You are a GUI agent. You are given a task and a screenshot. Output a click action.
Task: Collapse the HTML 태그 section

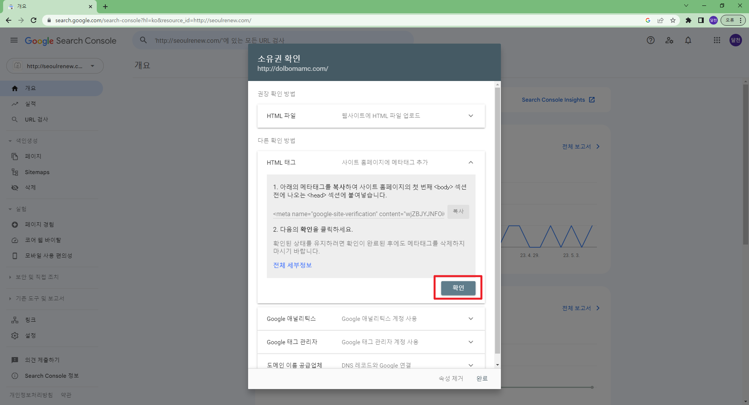(470, 162)
